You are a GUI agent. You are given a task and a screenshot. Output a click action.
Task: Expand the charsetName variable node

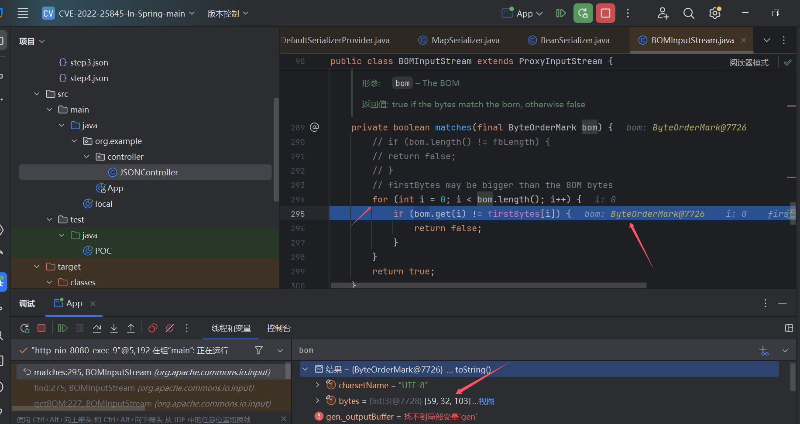click(x=317, y=385)
